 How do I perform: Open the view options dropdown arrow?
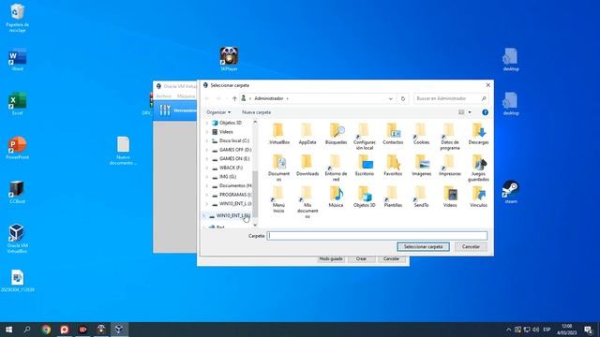[x=470, y=112]
